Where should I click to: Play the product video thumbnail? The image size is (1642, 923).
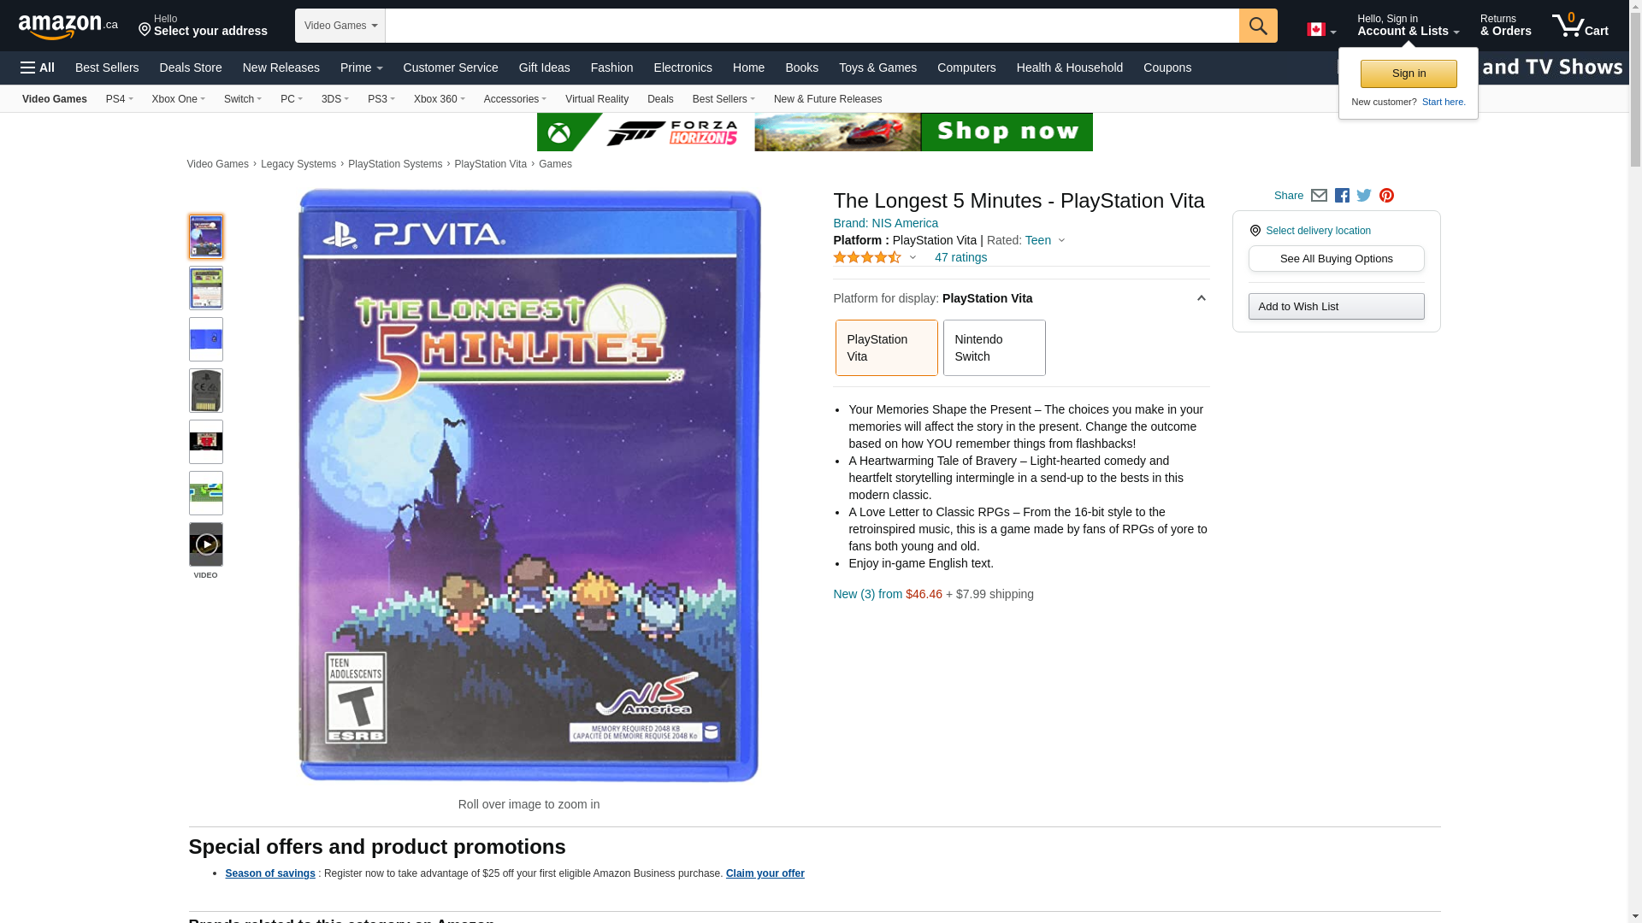(x=206, y=544)
